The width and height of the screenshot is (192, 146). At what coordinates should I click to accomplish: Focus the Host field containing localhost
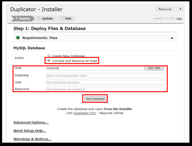click(95, 68)
